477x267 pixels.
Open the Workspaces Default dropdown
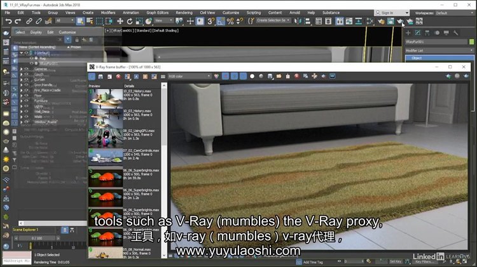[455, 13]
